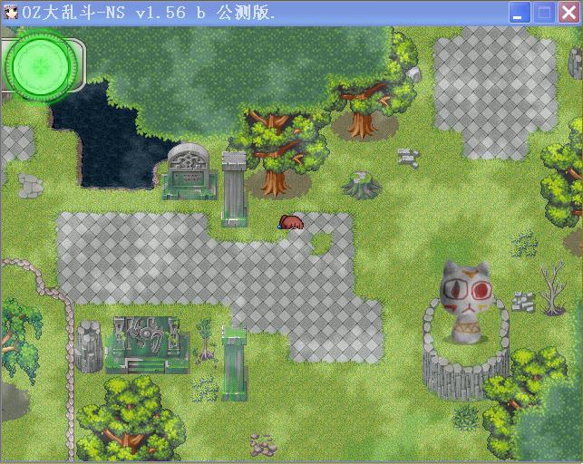Click the mossy green pillar below the pavement

234,362
